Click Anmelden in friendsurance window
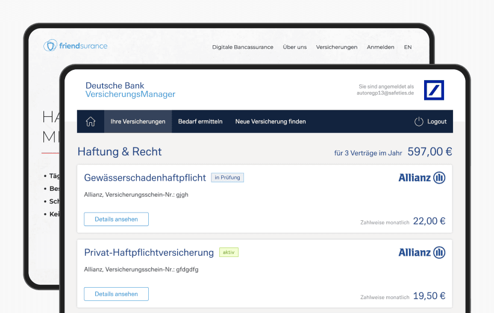The image size is (494, 313). 381,47
